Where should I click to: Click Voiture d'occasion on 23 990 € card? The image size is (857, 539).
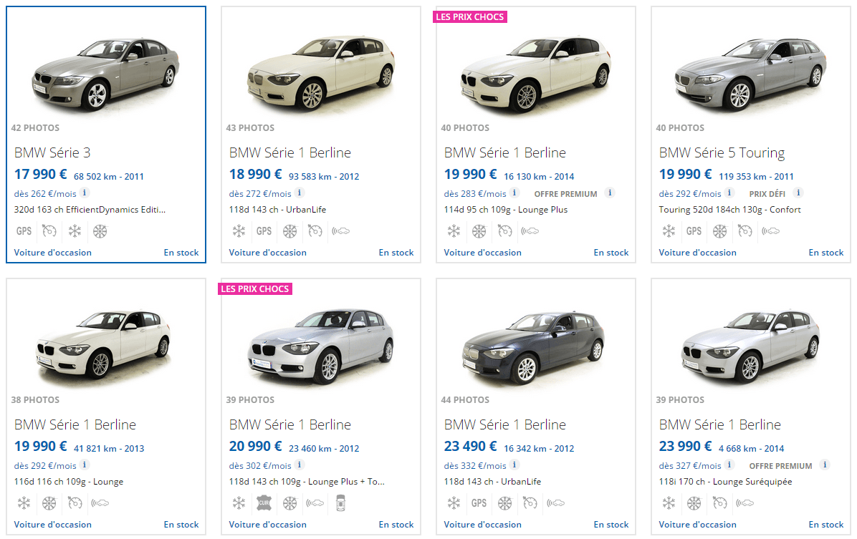click(697, 525)
